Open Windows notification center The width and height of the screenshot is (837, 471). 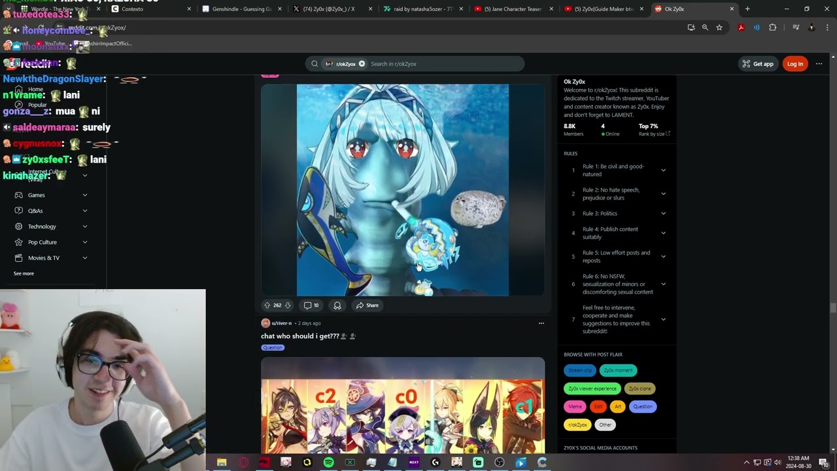click(x=823, y=462)
